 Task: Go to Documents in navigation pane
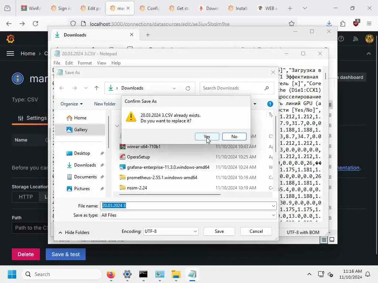pos(85,177)
